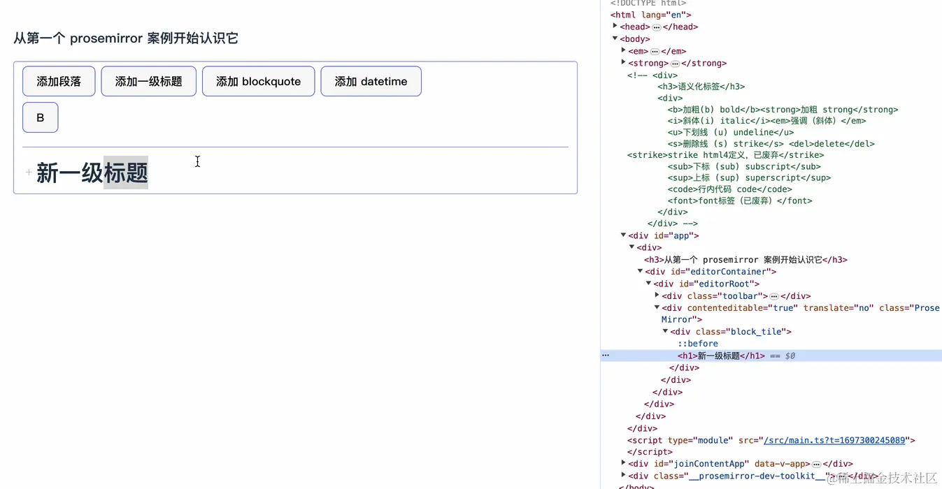Collapse the body element in DevTools
942x489 pixels.
tap(615, 38)
